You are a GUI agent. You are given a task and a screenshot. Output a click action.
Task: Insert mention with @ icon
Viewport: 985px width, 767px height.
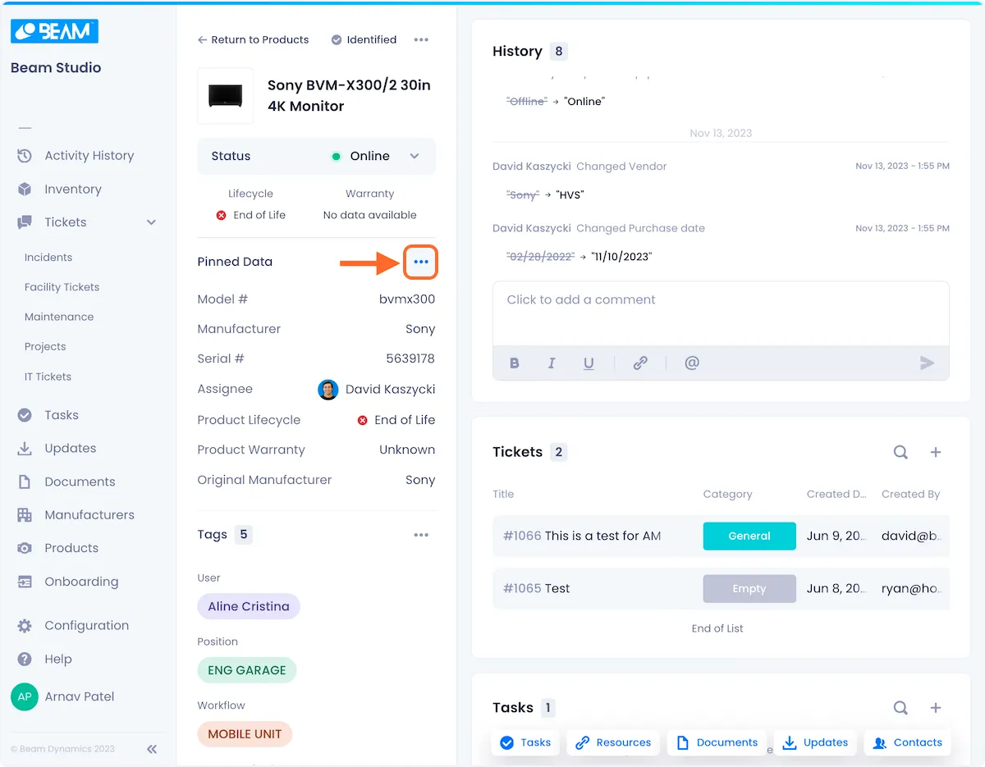692,363
